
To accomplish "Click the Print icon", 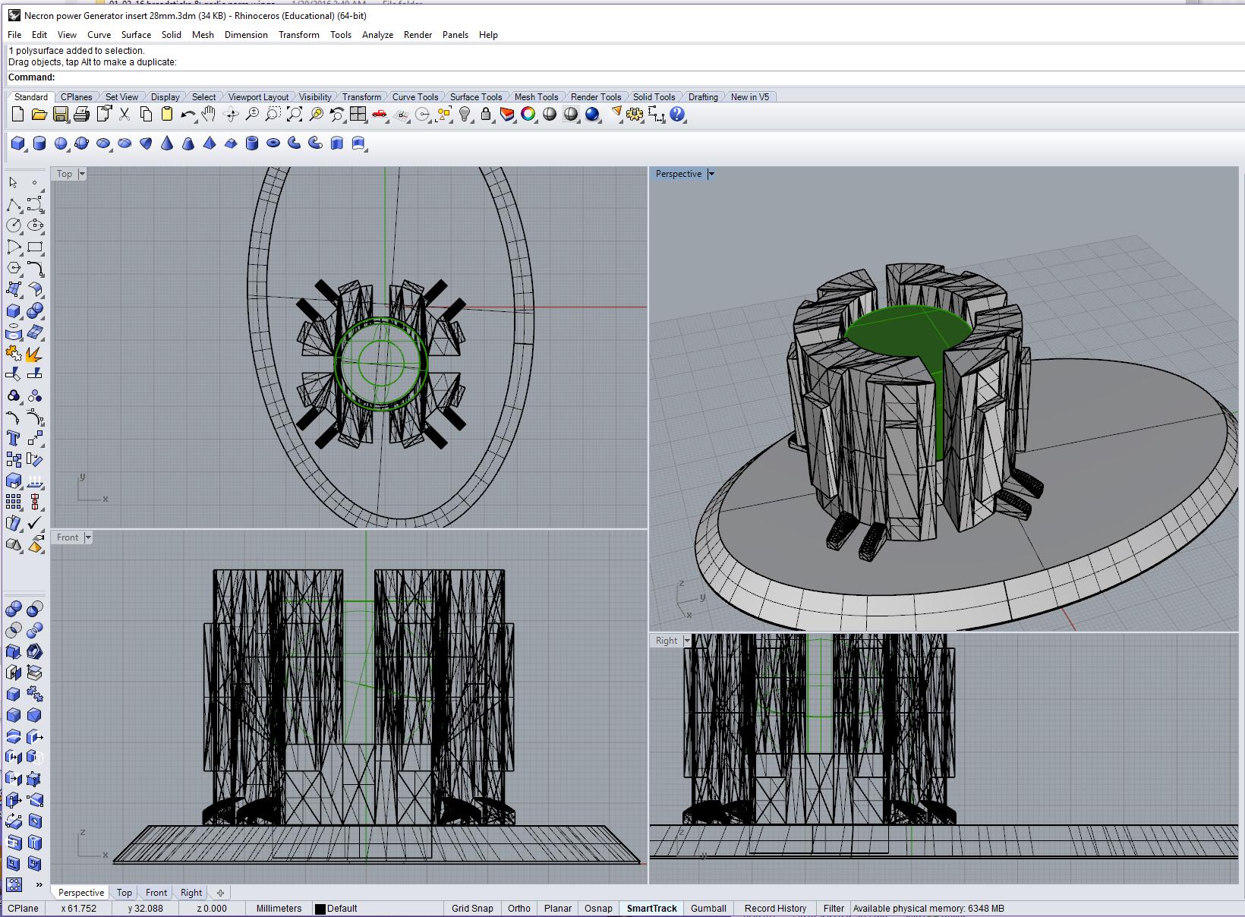I will [x=81, y=115].
